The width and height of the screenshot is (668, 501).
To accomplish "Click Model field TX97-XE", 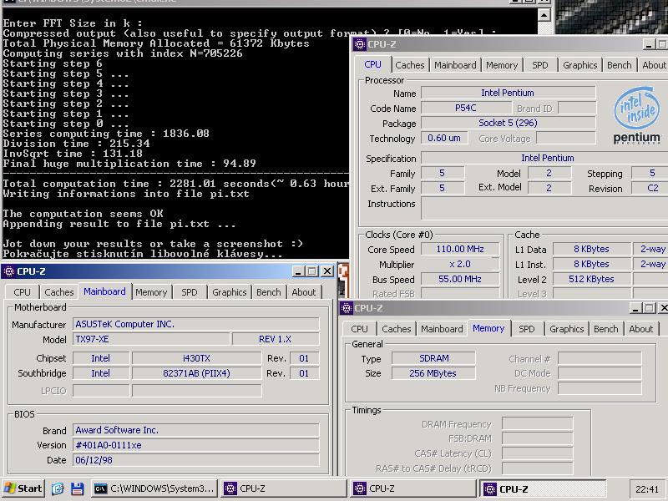I will point(151,339).
